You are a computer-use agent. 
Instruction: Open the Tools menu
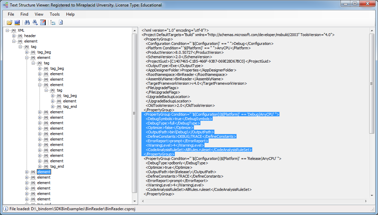pyautogui.click(x=55, y=14)
